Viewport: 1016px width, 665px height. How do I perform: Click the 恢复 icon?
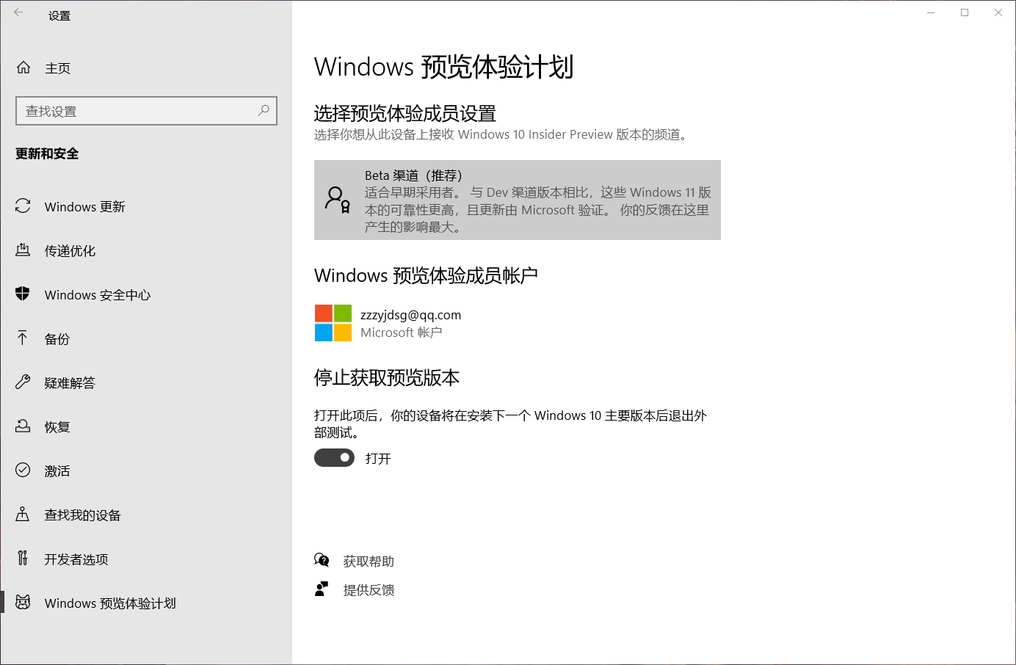point(23,426)
